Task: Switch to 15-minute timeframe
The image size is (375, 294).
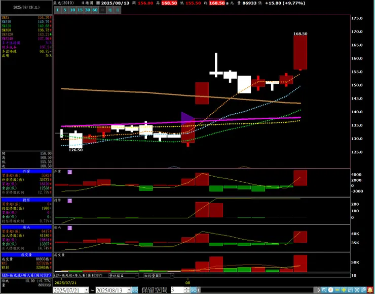Action: point(80,10)
